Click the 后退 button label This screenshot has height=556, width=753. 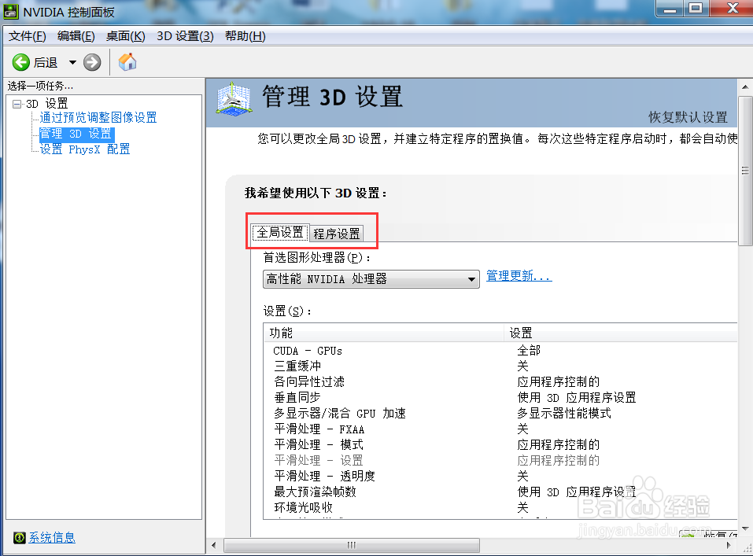pos(46,62)
